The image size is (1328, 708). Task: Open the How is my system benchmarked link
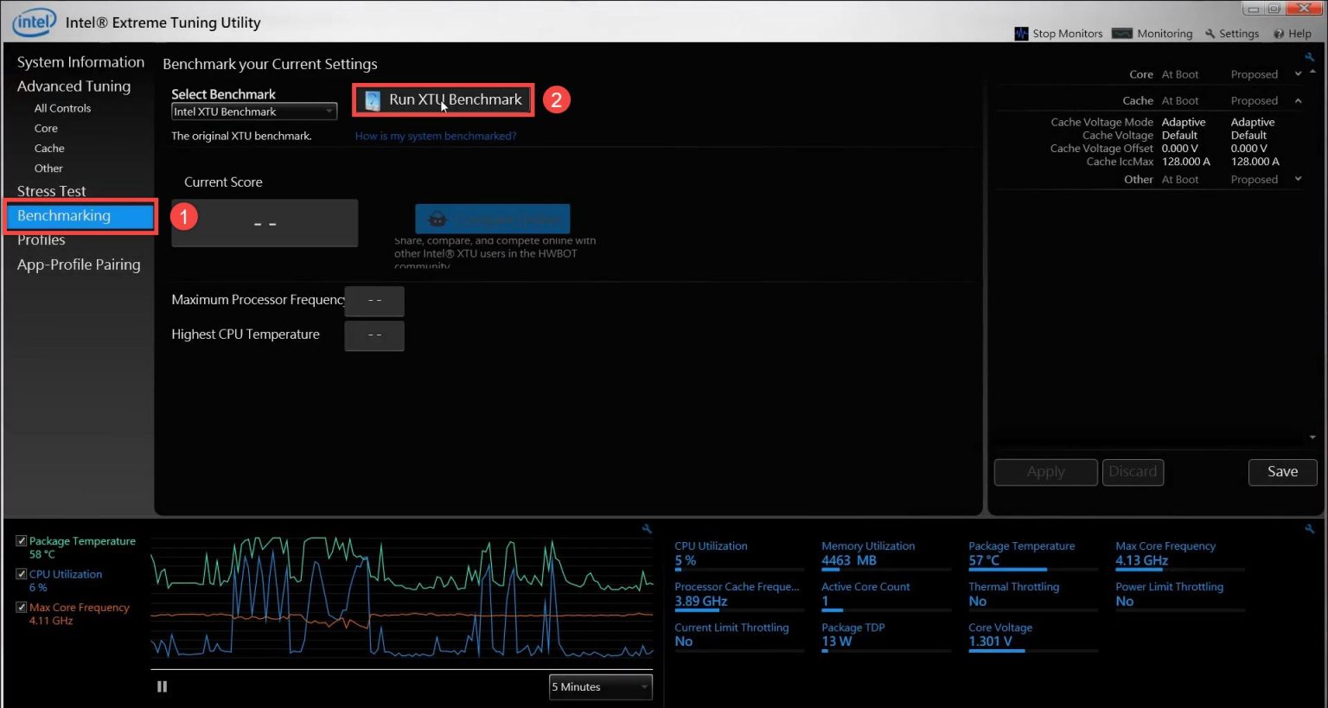[x=436, y=136]
